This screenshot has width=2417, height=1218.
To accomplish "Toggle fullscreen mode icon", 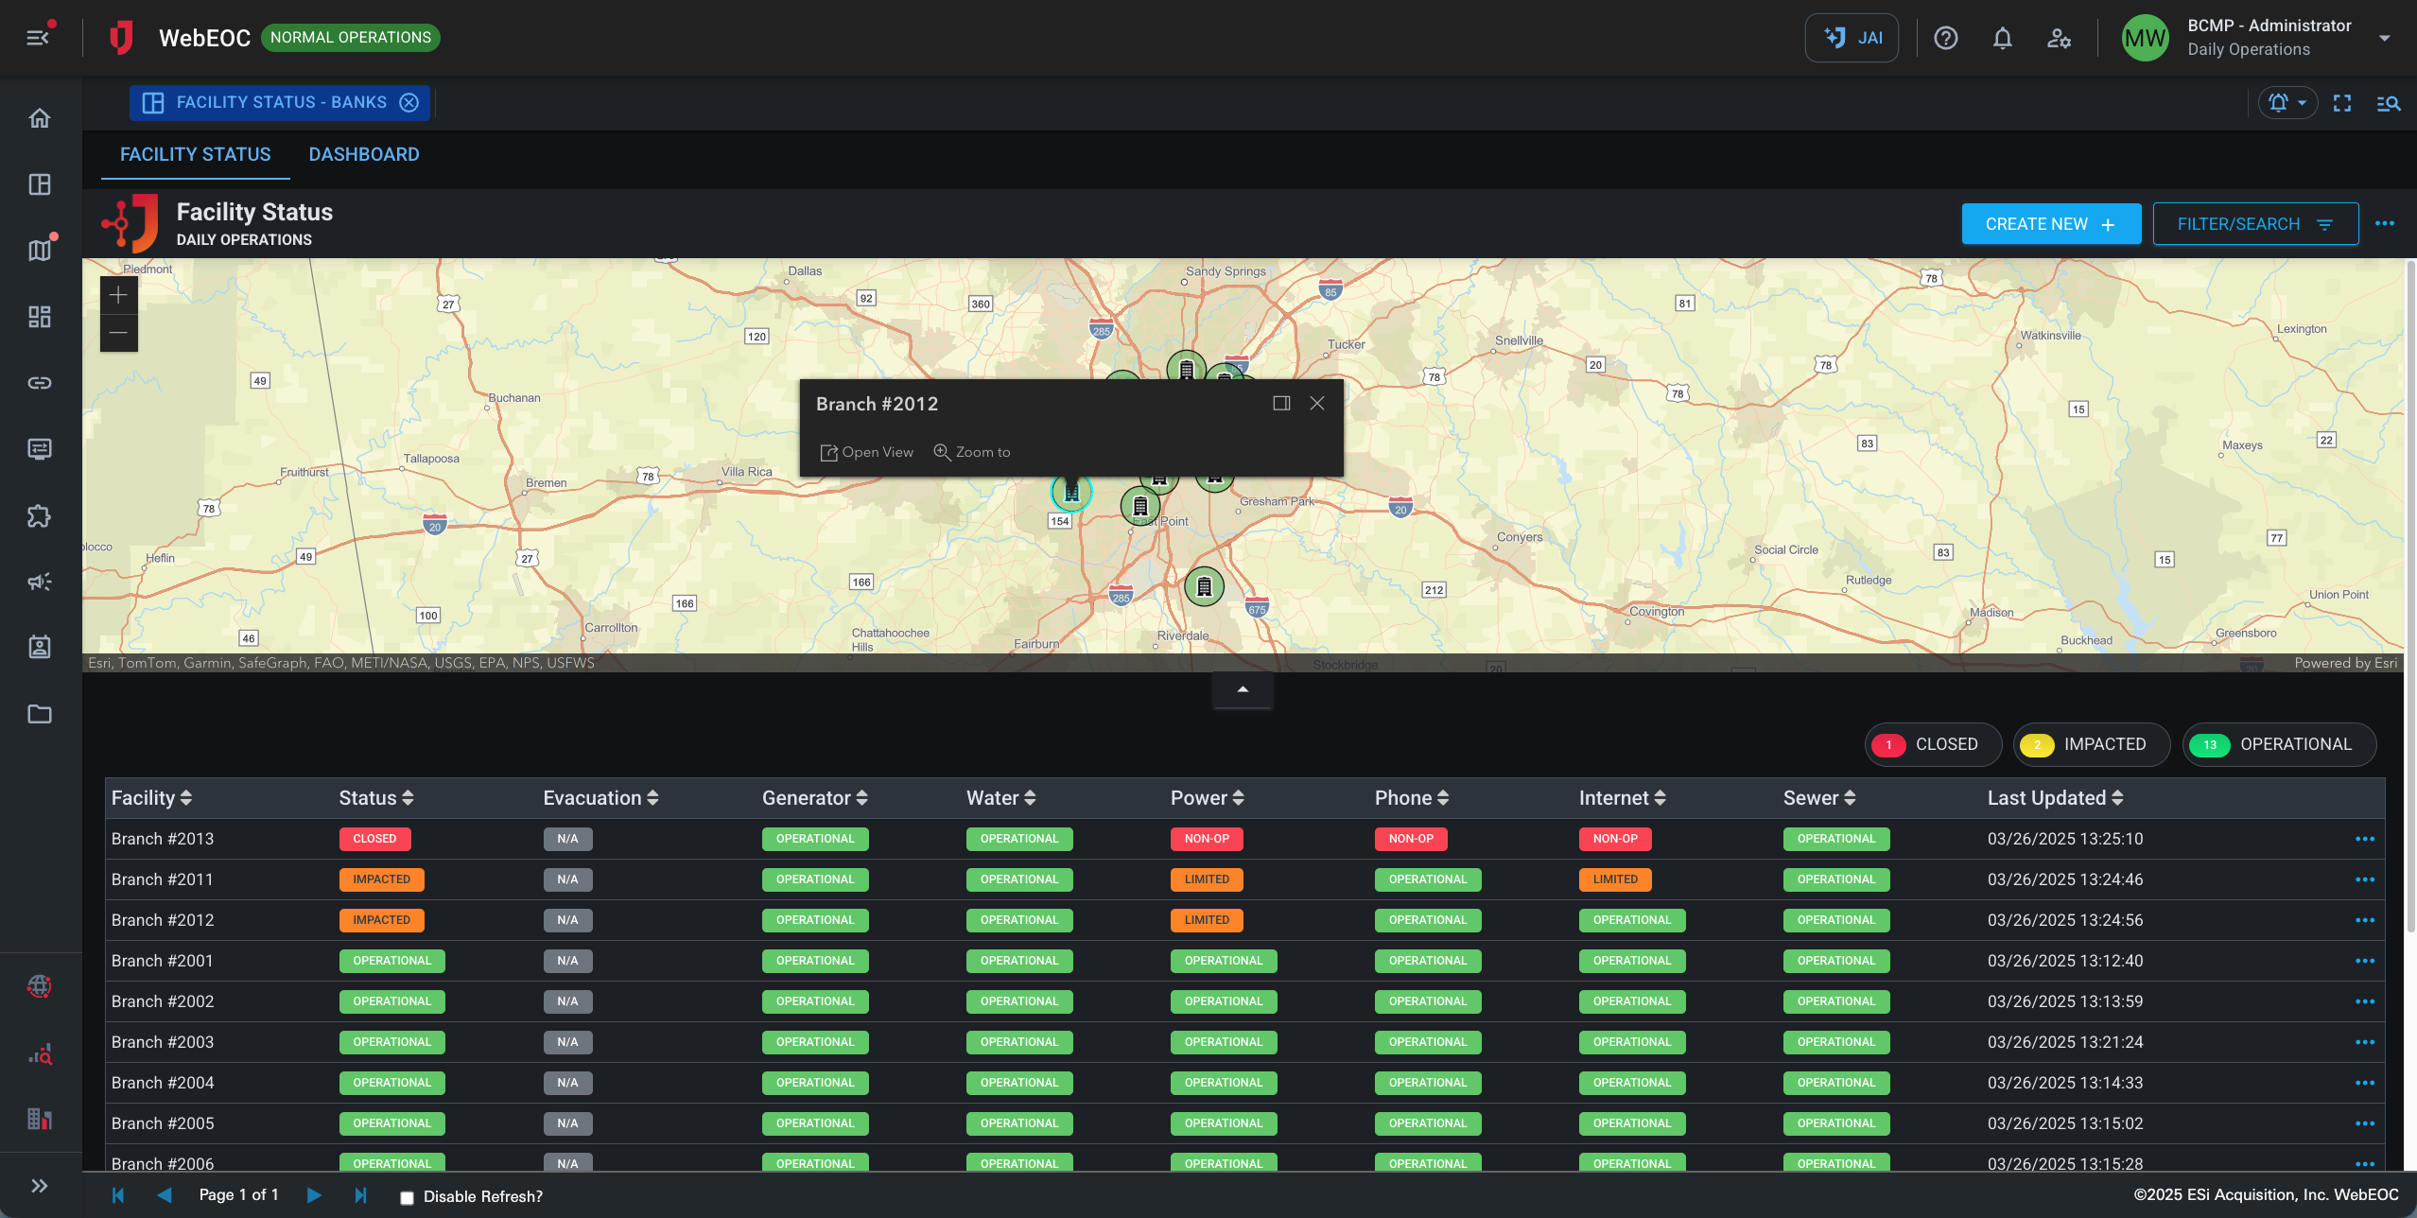I will (2341, 103).
